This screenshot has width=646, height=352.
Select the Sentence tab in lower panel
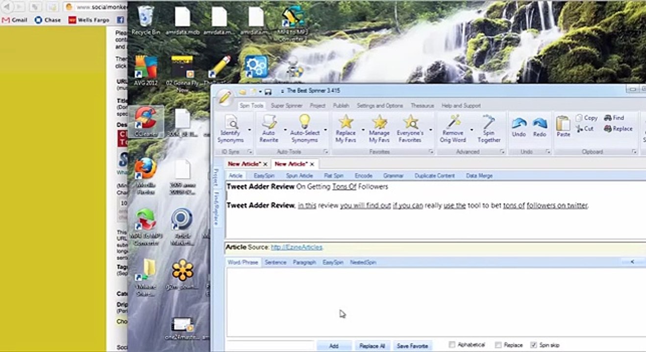[275, 263]
